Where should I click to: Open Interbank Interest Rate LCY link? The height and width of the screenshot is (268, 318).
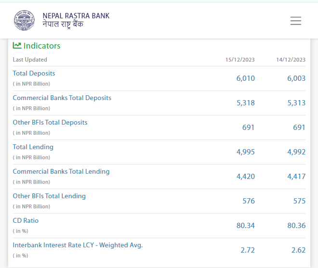[x=78, y=245]
